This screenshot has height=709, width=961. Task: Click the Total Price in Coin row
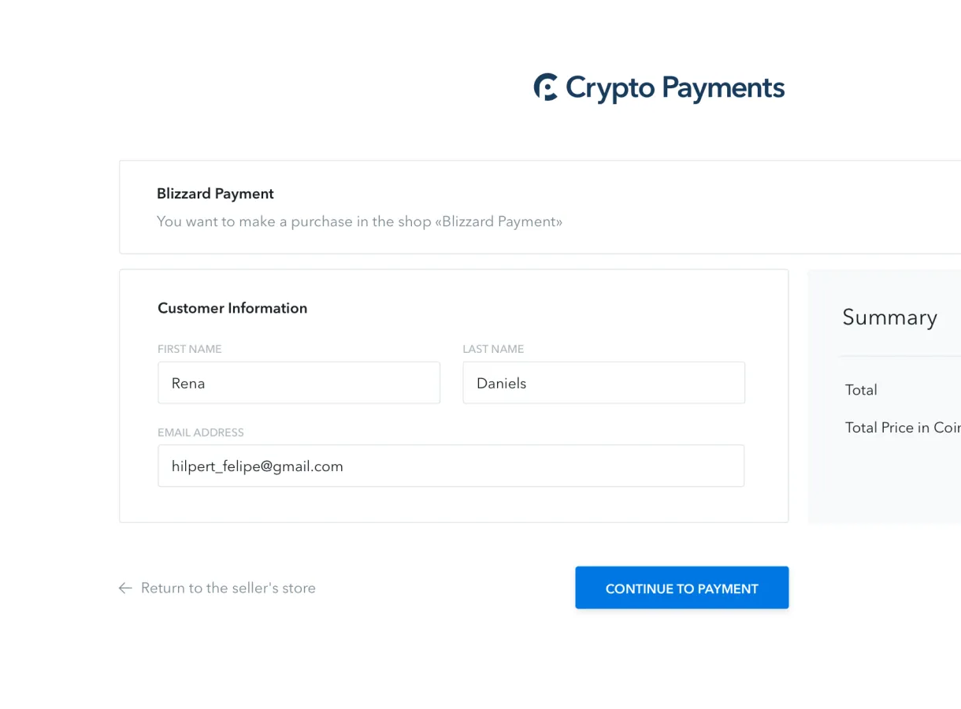point(903,428)
